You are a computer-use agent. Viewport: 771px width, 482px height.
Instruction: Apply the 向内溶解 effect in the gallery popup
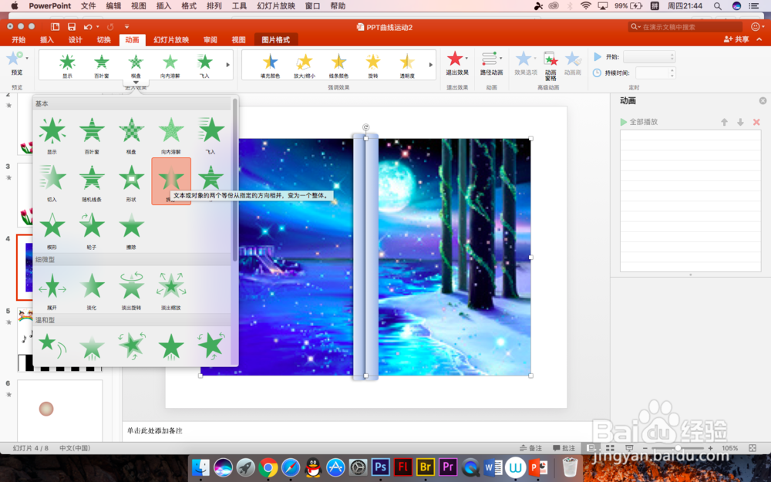click(171, 135)
